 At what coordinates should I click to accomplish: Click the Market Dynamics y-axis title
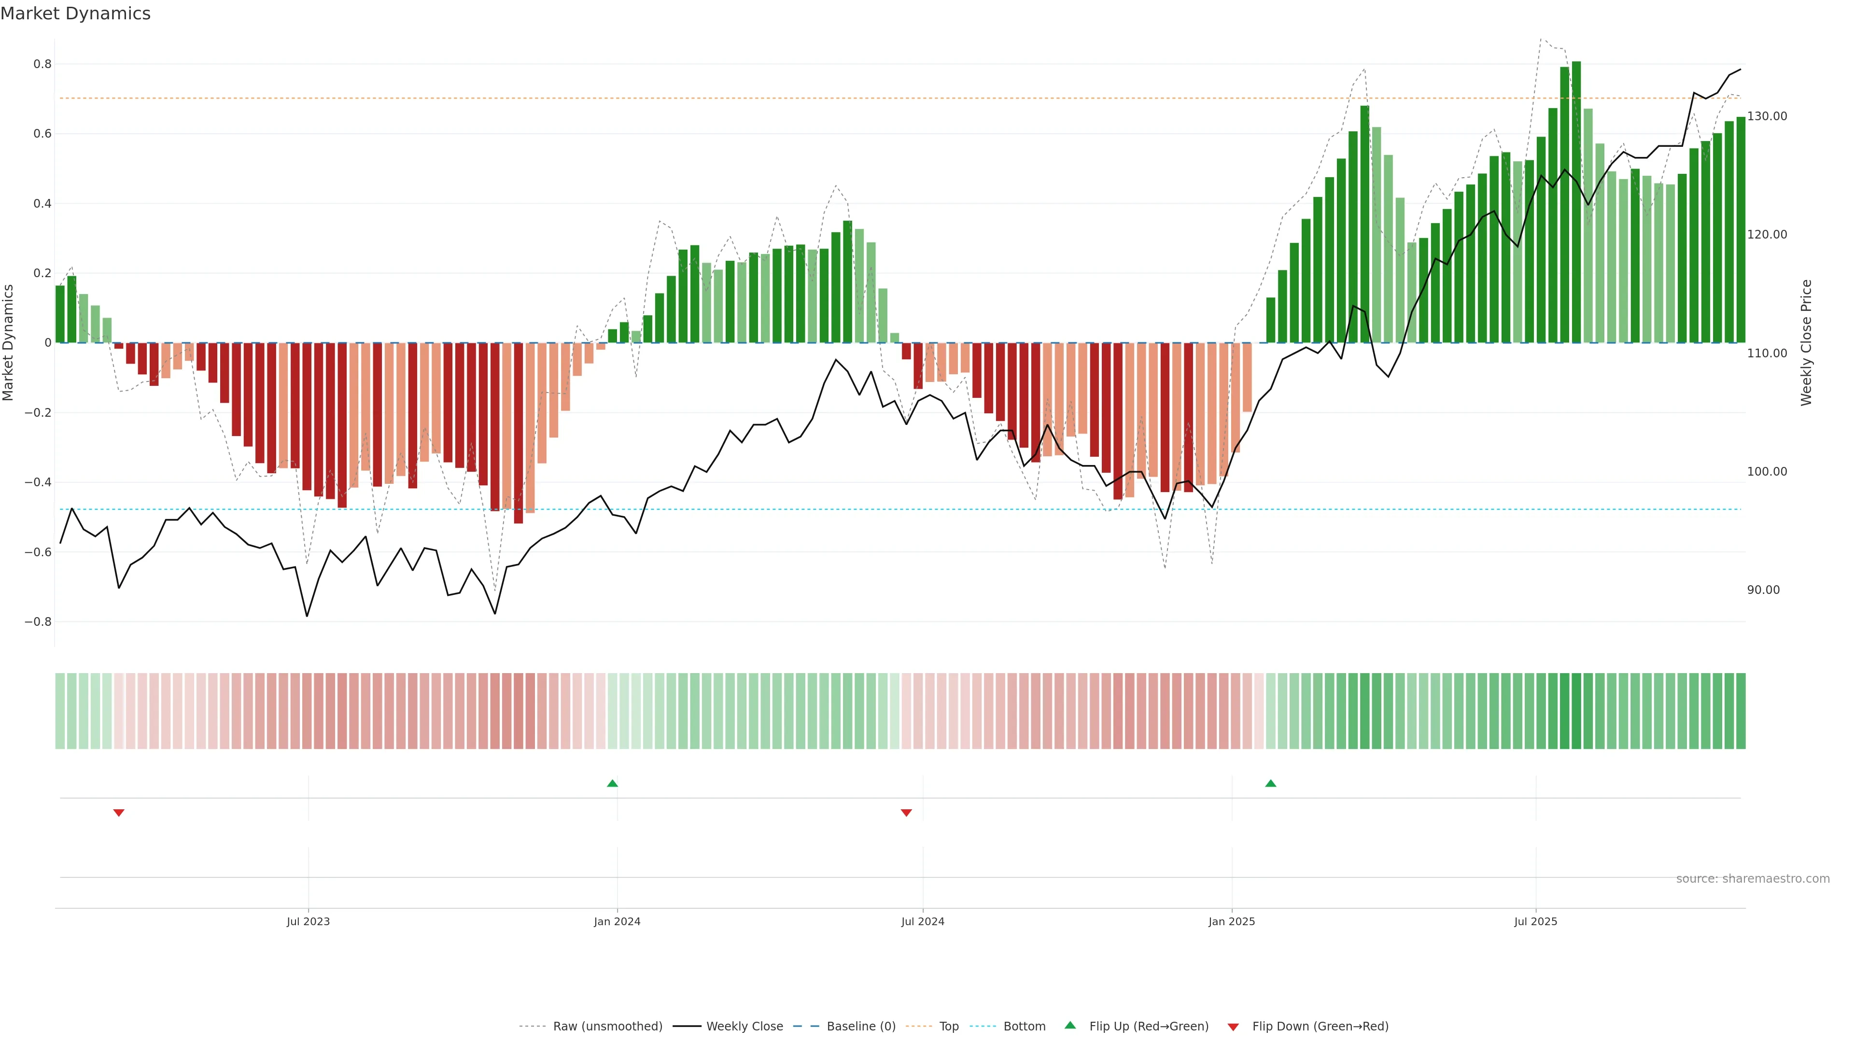pos(9,343)
